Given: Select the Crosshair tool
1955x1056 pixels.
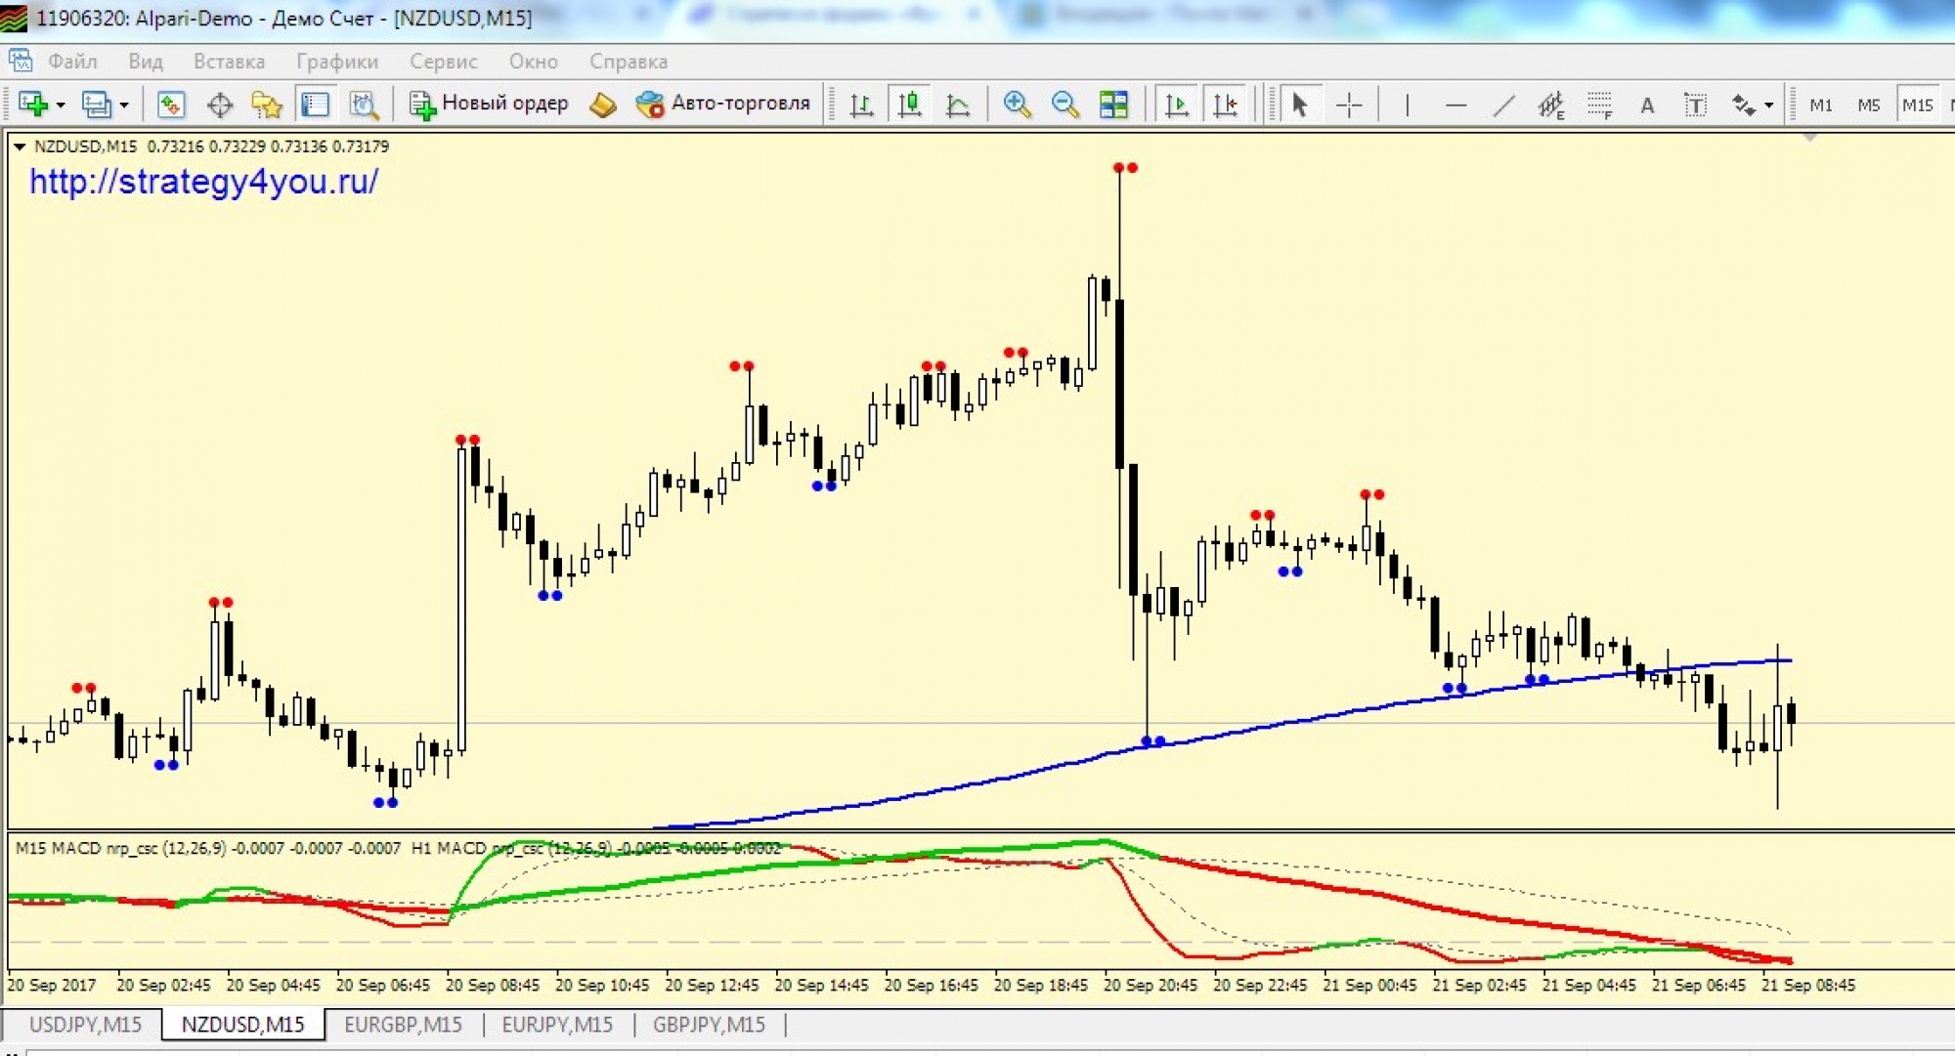Looking at the screenshot, I should pos(1349,105).
